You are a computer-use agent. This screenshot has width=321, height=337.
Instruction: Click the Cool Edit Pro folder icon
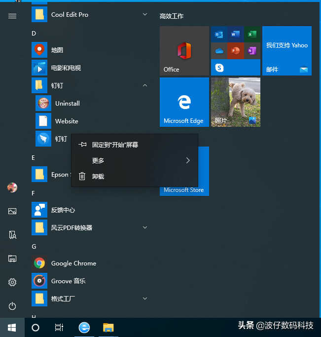(x=39, y=14)
